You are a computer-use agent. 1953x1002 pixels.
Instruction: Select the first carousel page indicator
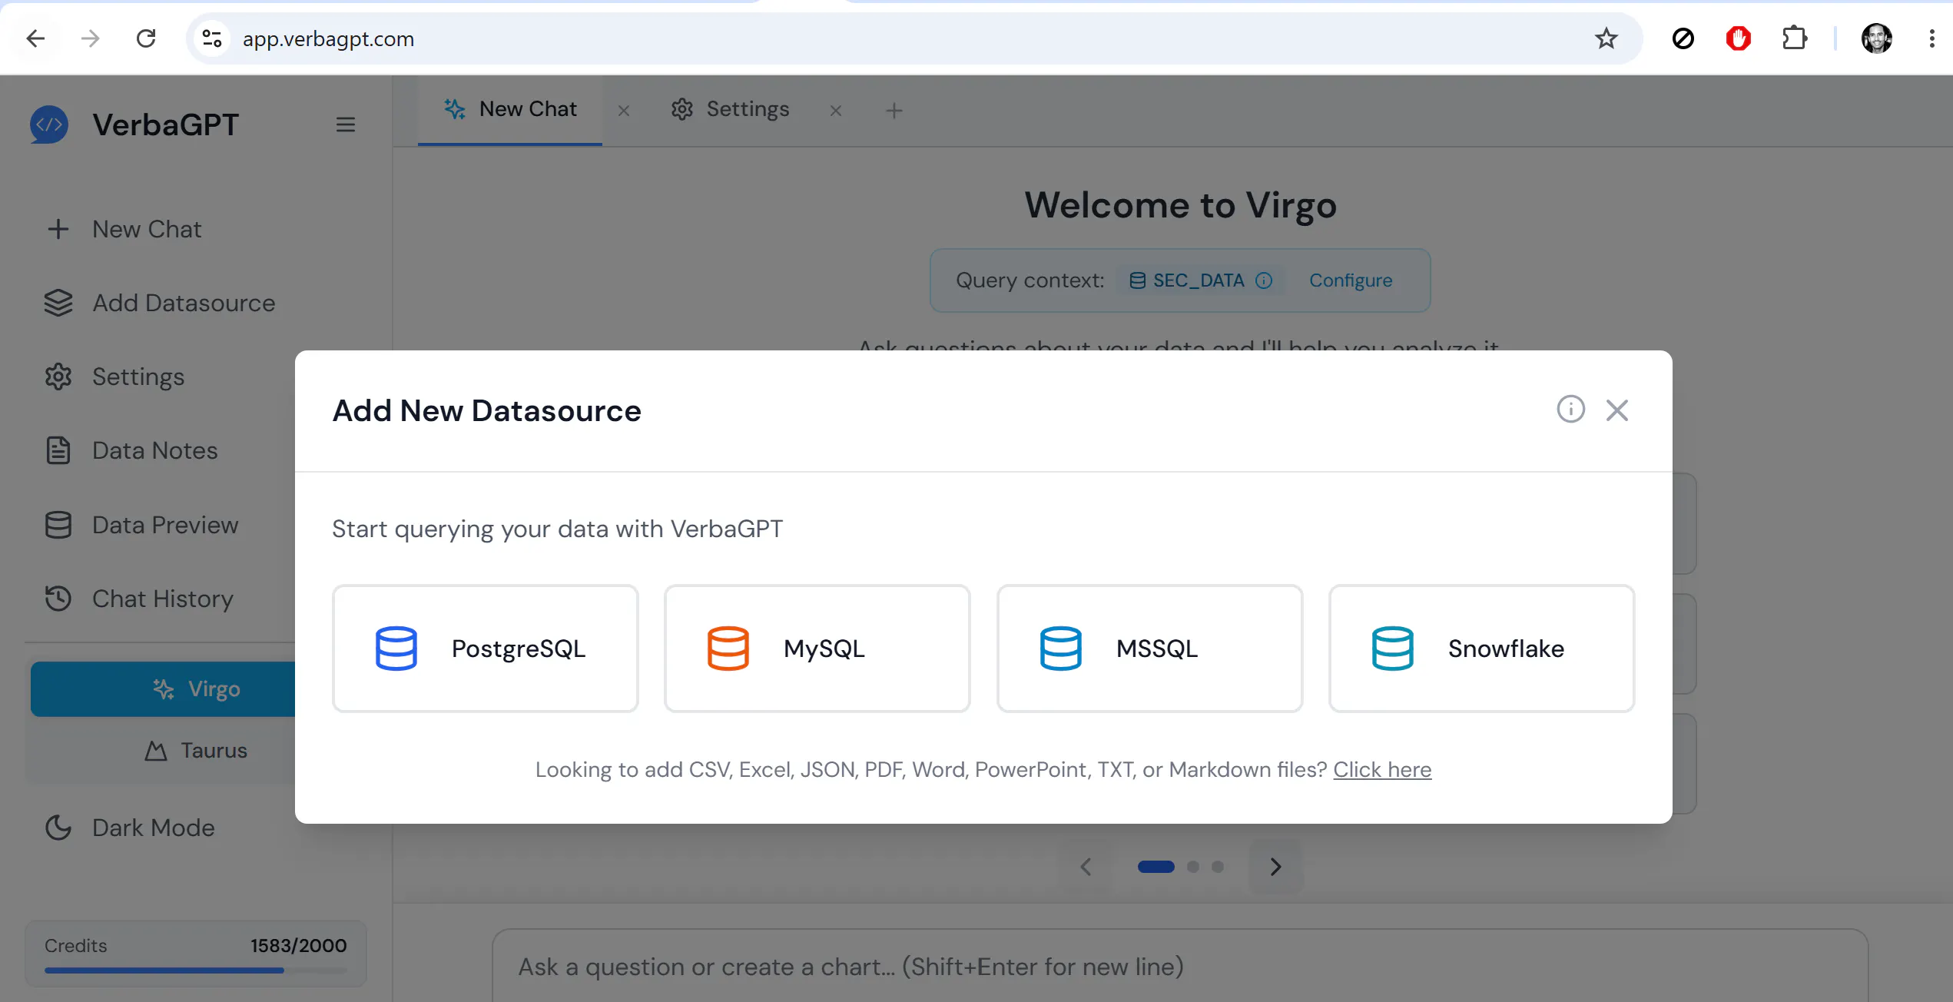click(1156, 867)
